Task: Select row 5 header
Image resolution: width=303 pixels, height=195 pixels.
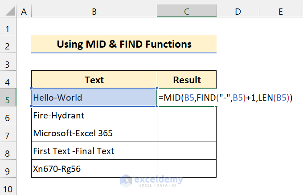Action: point(8,97)
